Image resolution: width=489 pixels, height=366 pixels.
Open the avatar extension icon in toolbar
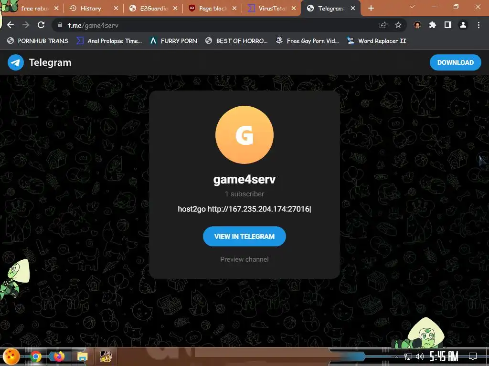417,25
